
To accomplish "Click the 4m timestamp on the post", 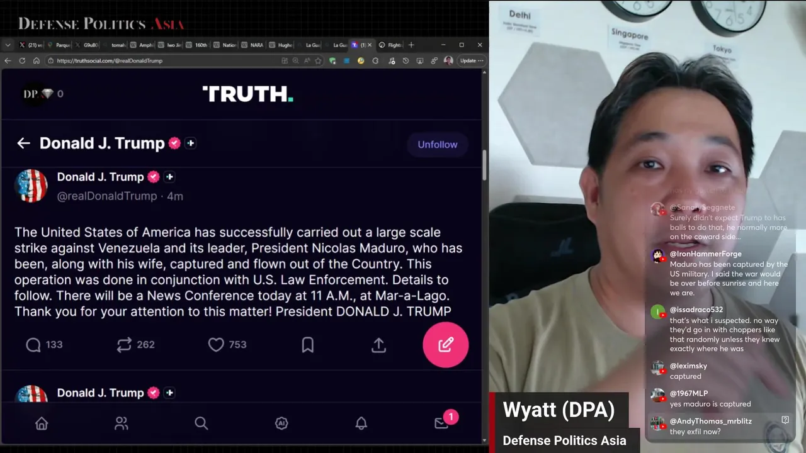I will pos(175,196).
